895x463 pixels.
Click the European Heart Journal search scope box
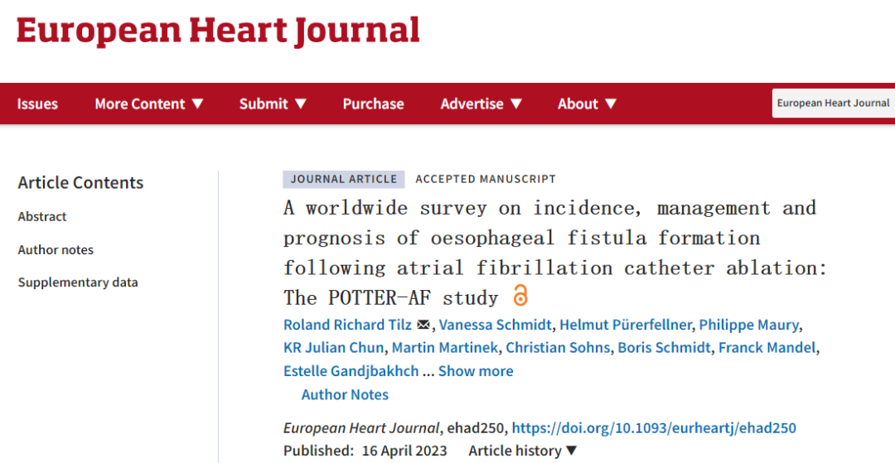tap(834, 104)
